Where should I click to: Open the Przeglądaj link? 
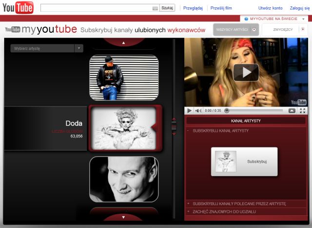coord(193,8)
